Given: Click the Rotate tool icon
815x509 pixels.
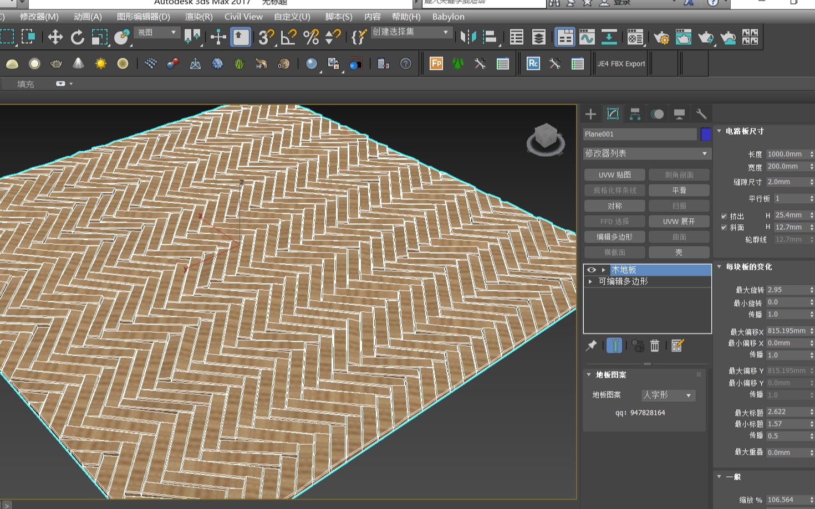Looking at the screenshot, I should pyautogui.click(x=77, y=37).
